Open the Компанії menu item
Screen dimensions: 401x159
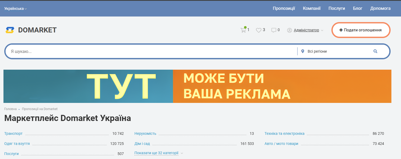[312, 9]
